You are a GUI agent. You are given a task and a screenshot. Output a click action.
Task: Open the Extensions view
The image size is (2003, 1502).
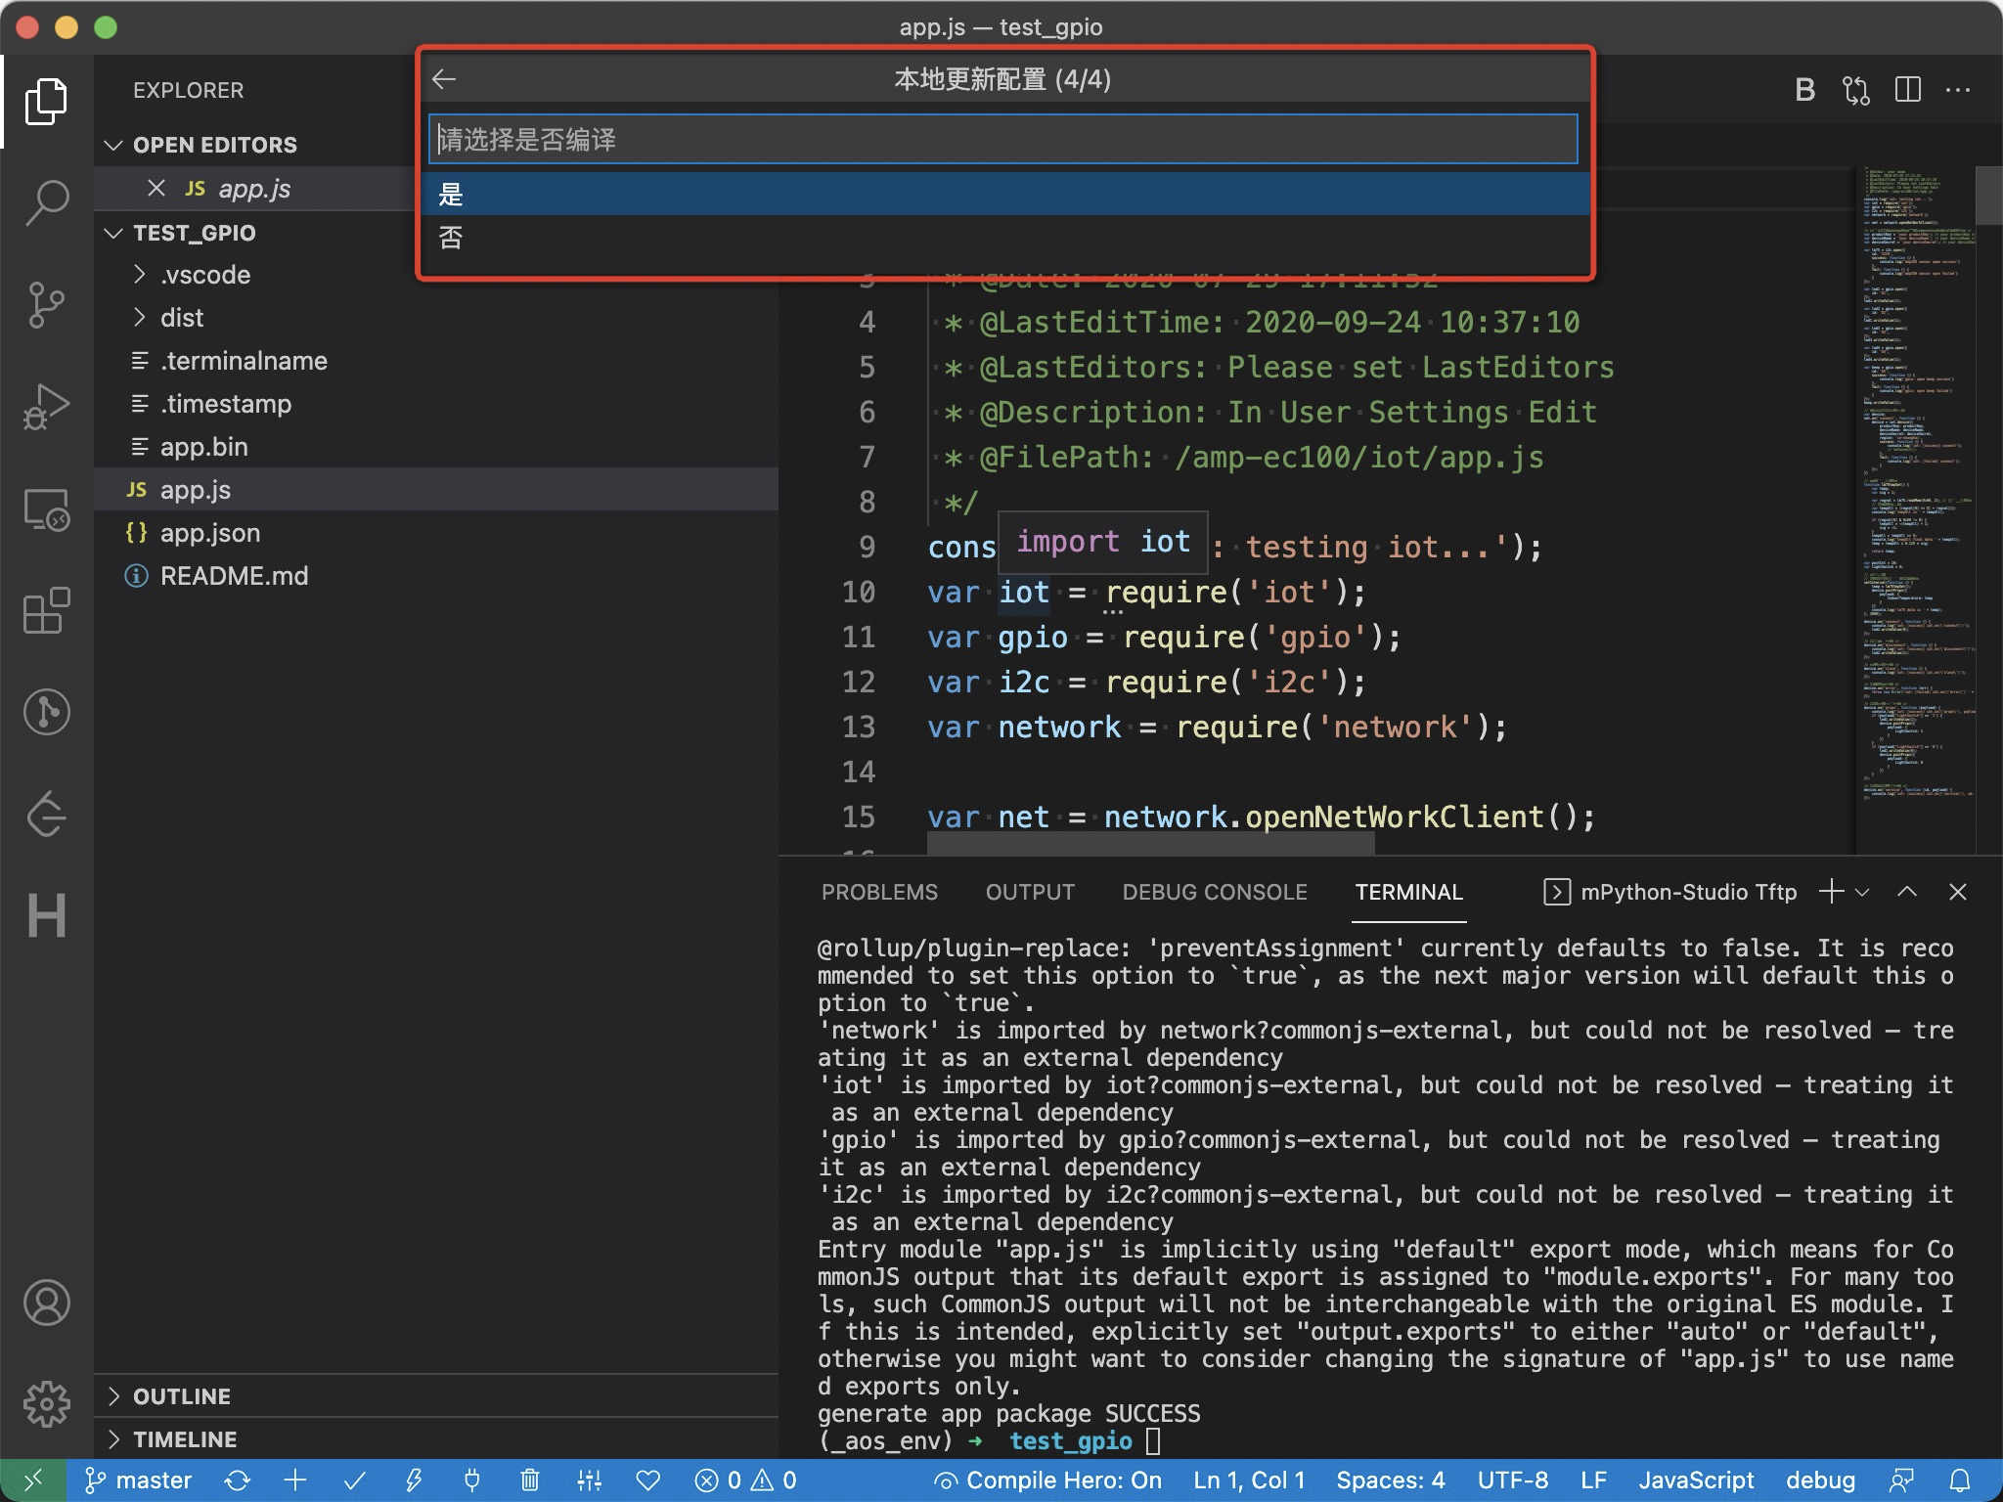(x=46, y=610)
